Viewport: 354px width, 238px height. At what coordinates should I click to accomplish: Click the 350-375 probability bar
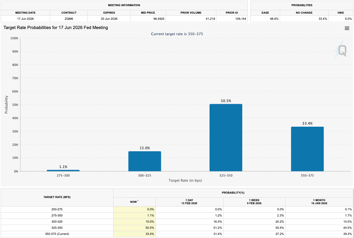[307, 149]
